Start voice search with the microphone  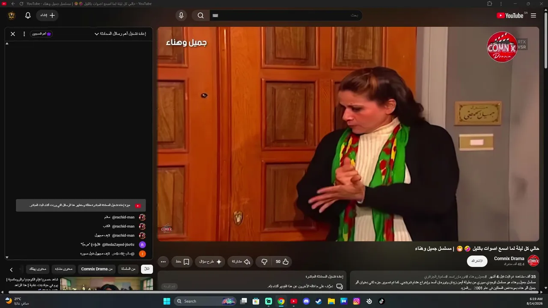[x=181, y=15]
